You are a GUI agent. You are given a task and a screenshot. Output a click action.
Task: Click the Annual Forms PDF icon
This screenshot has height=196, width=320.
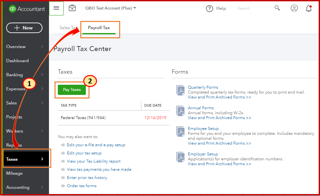[180, 111]
